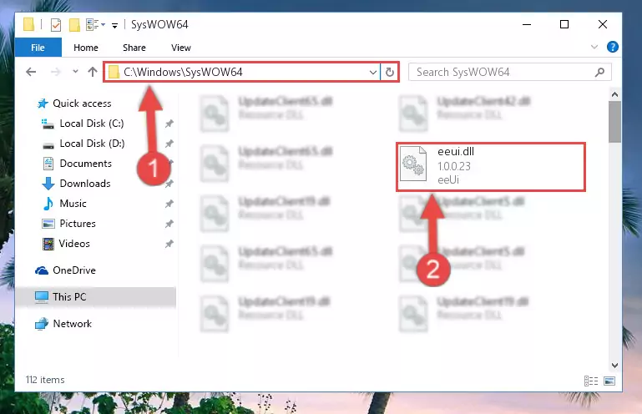Click the folder icon in the address bar
Image resolution: width=642 pixels, height=414 pixels.
[114, 73]
